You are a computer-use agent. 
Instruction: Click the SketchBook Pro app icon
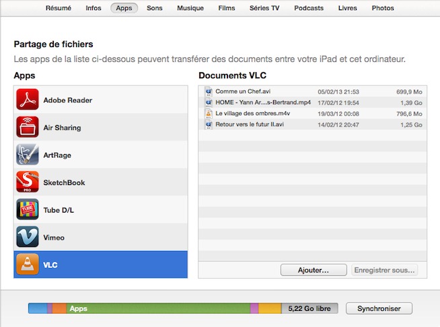tap(27, 182)
